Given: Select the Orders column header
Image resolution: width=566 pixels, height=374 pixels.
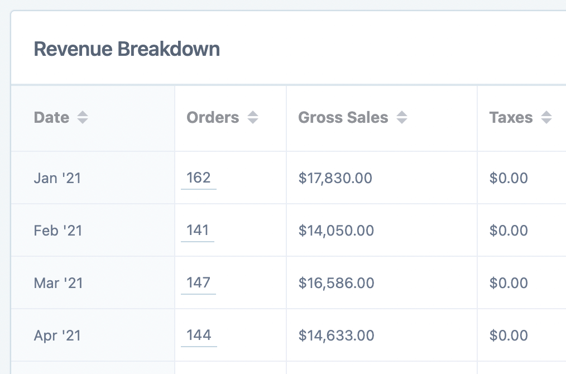Looking at the screenshot, I should [x=213, y=117].
